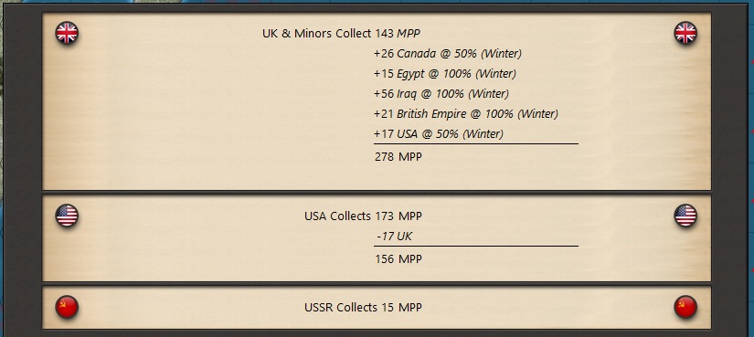Click the +15 Egypt @ 100% entry

click(x=445, y=74)
